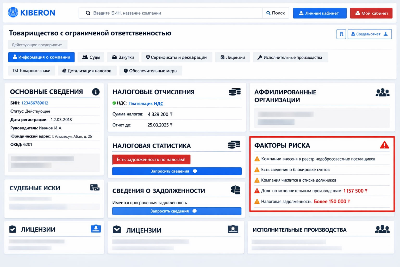Screen dimensions: 400x267
Task: Click the people icon on Аффилированные организации
Action: [382, 92]
